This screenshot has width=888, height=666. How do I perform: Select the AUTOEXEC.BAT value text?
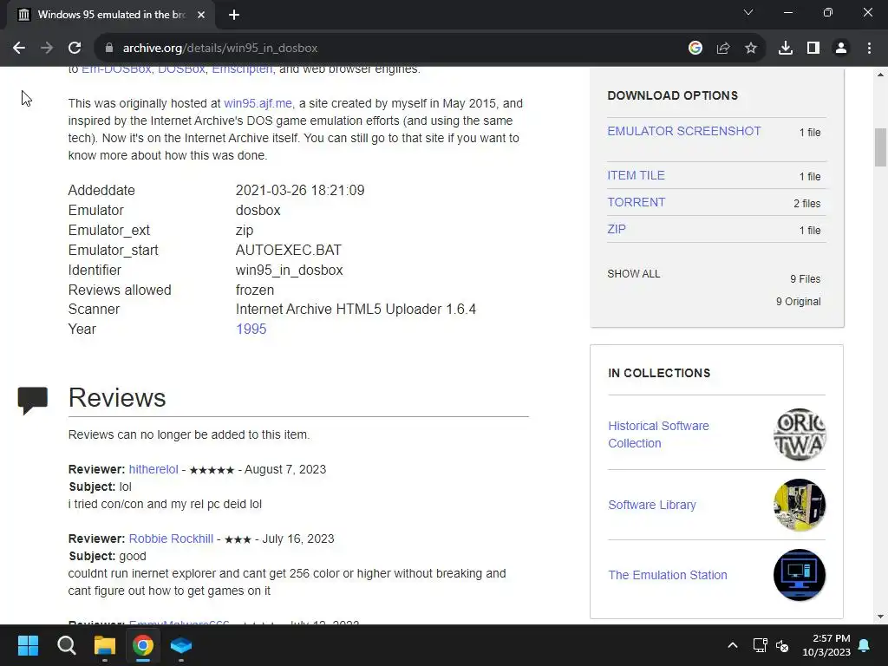click(x=288, y=251)
